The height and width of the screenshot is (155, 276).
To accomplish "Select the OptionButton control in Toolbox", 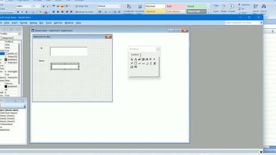I will point(154,59).
